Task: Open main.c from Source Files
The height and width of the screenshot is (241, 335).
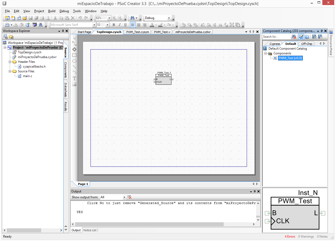Action: click(x=27, y=76)
